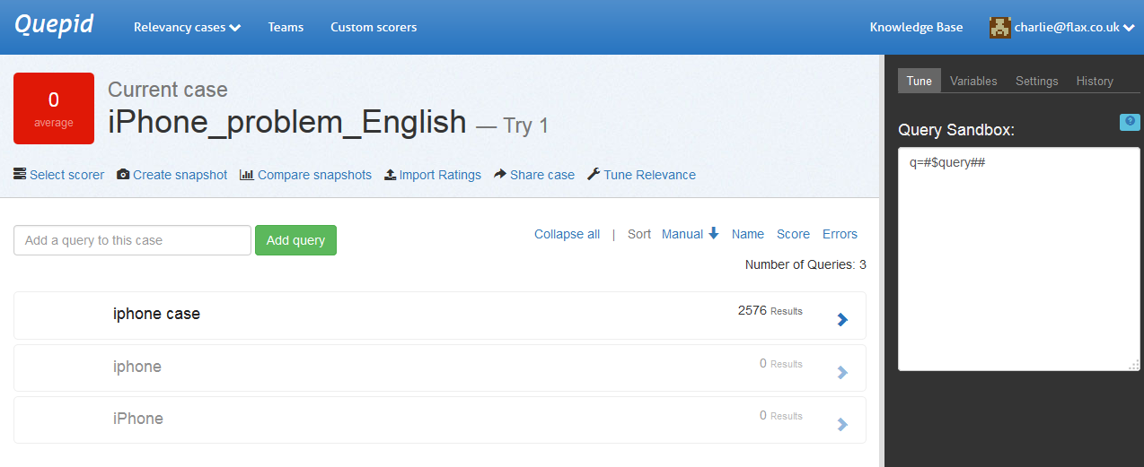Click the Share case arrow icon
Image resolution: width=1144 pixels, height=467 pixels.
(500, 175)
